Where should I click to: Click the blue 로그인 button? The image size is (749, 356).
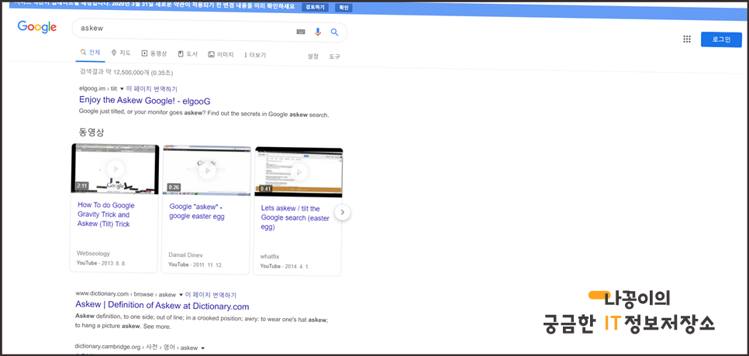(x=721, y=39)
